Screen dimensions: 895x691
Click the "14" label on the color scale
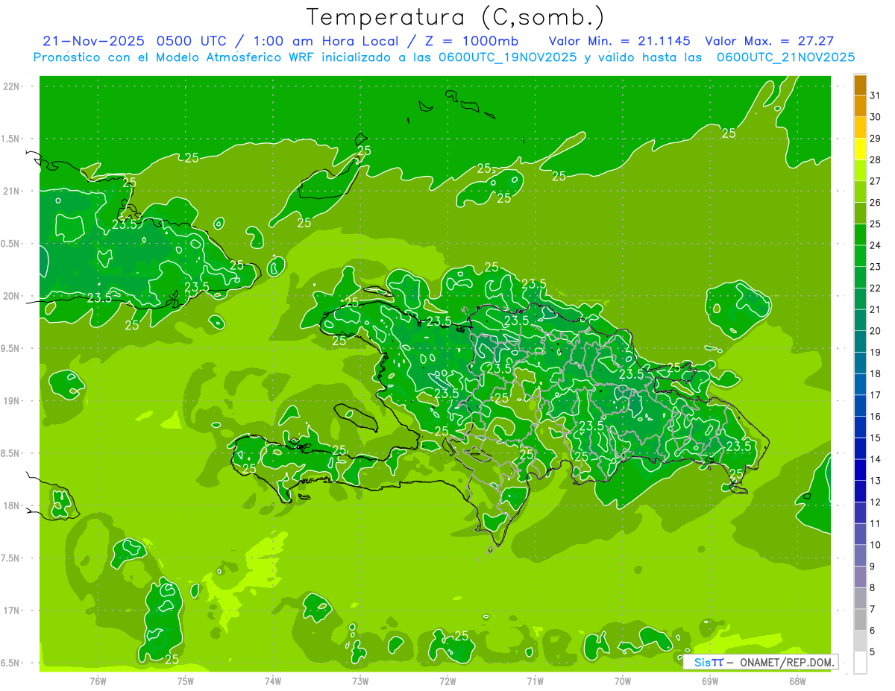click(876, 459)
